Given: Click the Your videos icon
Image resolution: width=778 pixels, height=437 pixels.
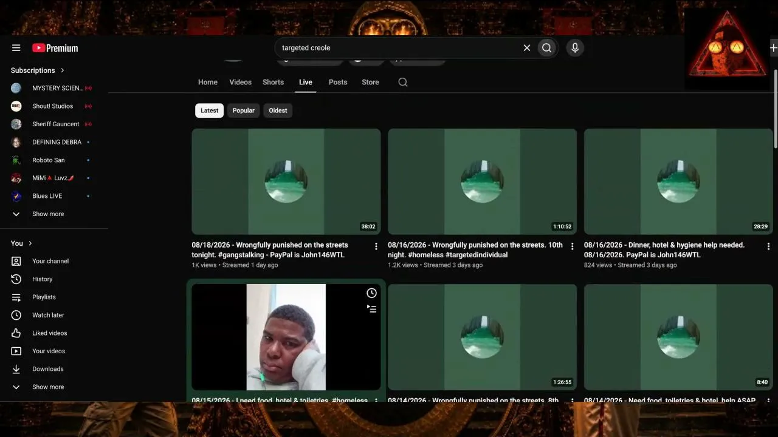Looking at the screenshot, I should pos(16,351).
